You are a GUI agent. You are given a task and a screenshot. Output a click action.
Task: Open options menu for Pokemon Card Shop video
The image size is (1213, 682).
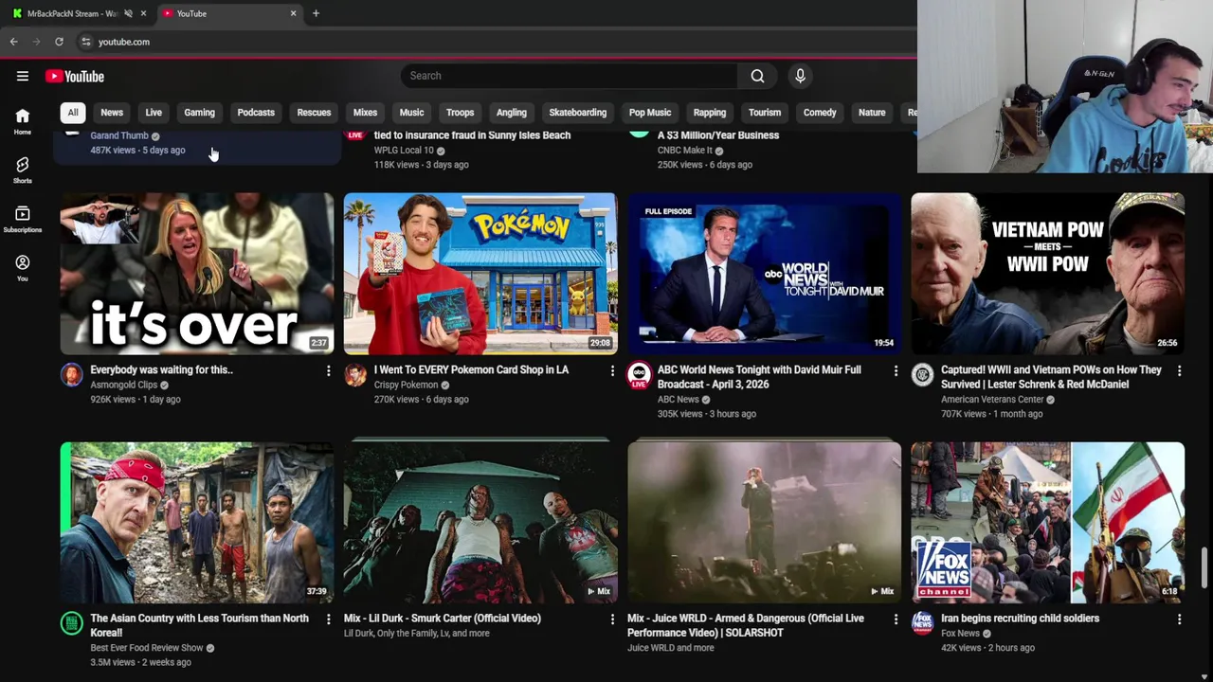[612, 370]
